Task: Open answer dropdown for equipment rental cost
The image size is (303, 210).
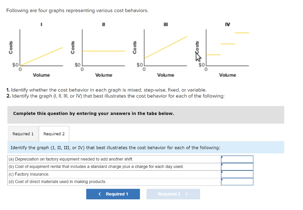Action: pyautogui.click(x=237, y=167)
